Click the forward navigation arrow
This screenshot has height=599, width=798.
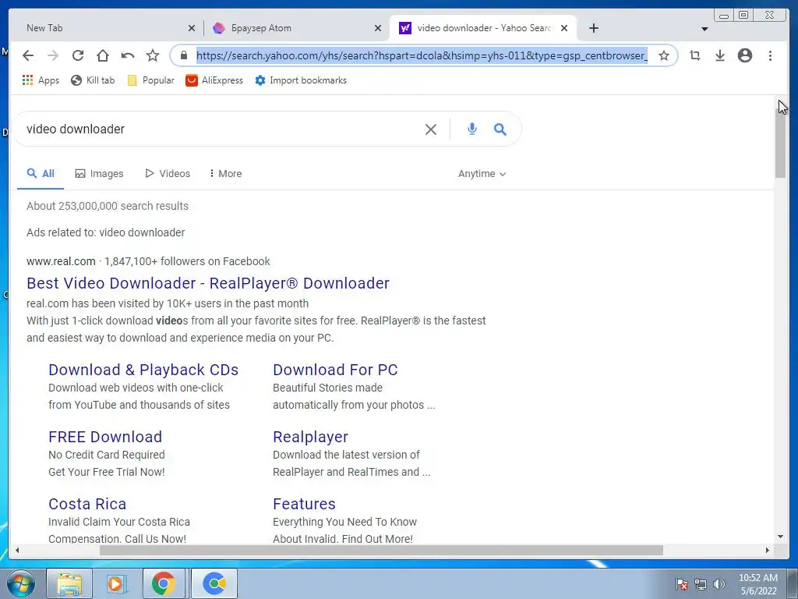click(53, 55)
